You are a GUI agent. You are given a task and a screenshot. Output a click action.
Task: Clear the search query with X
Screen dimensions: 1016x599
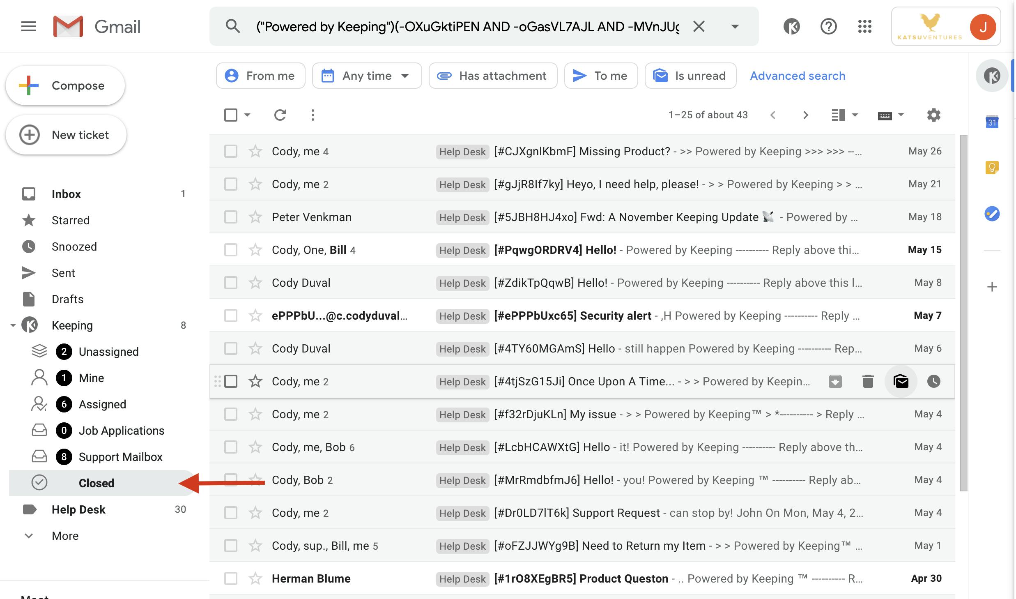click(x=699, y=27)
